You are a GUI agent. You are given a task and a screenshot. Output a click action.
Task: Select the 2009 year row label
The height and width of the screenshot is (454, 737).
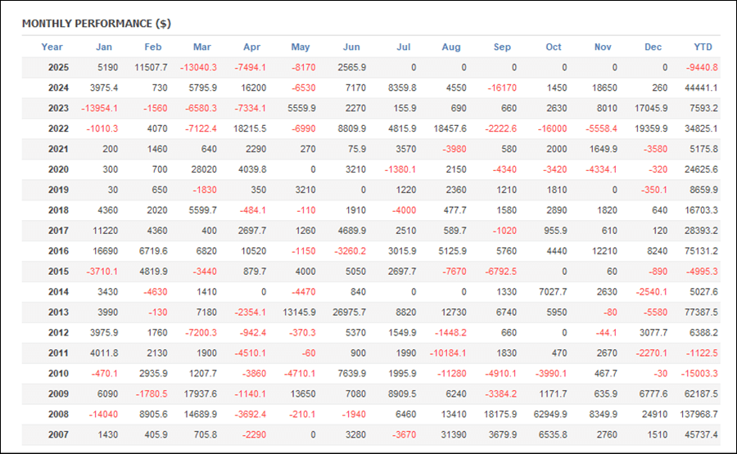click(58, 394)
